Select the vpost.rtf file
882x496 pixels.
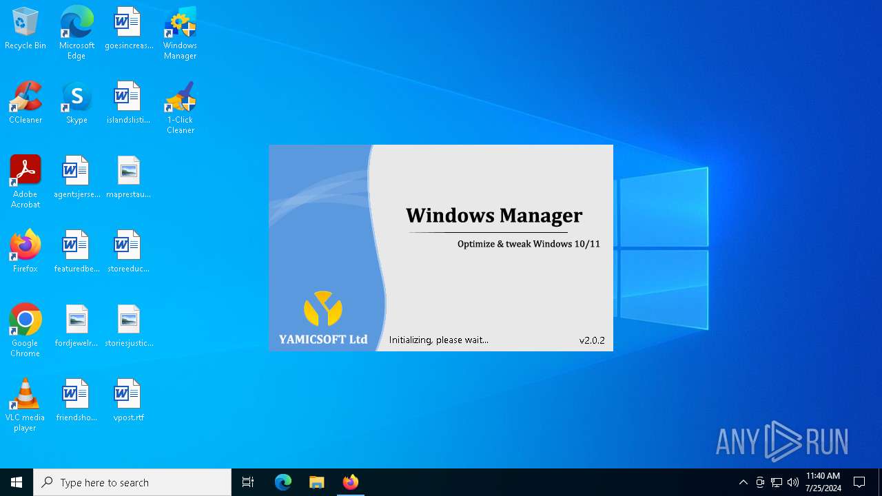coord(129,401)
